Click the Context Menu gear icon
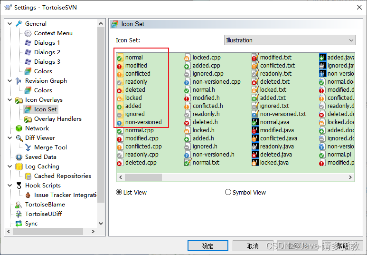This screenshot has height=255, width=367. (x=28, y=33)
